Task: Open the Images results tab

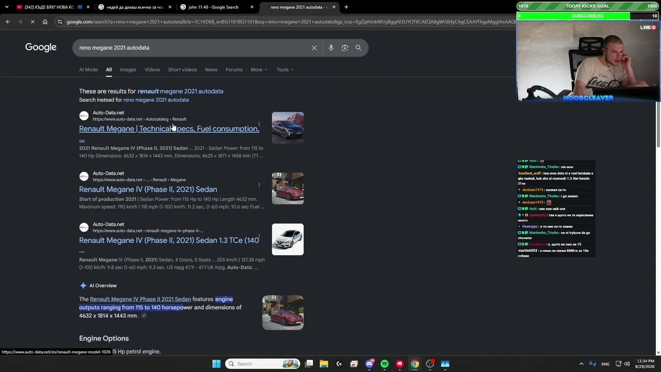Action: [x=128, y=70]
